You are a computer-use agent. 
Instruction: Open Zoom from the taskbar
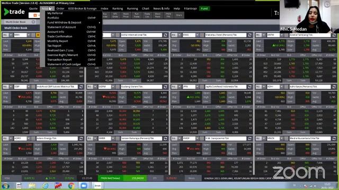[84, 185]
